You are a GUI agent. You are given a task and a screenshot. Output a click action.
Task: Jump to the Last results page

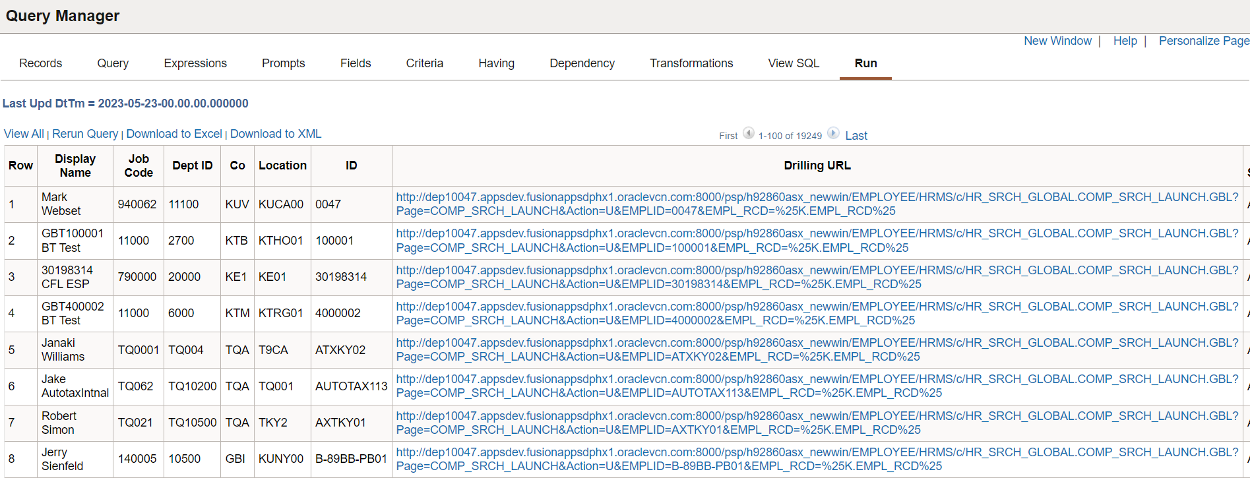[x=856, y=136]
